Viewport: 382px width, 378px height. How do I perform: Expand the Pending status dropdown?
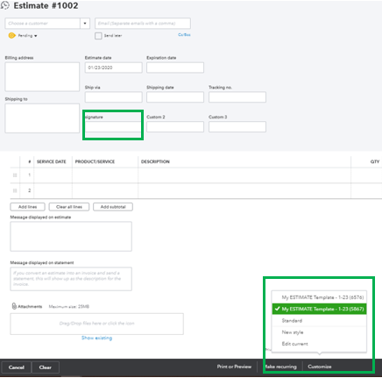click(x=36, y=36)
